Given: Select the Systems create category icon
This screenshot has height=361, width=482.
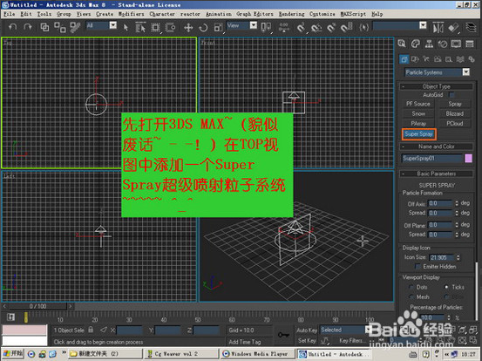Looking at the screenshot, I should (472, 59).
